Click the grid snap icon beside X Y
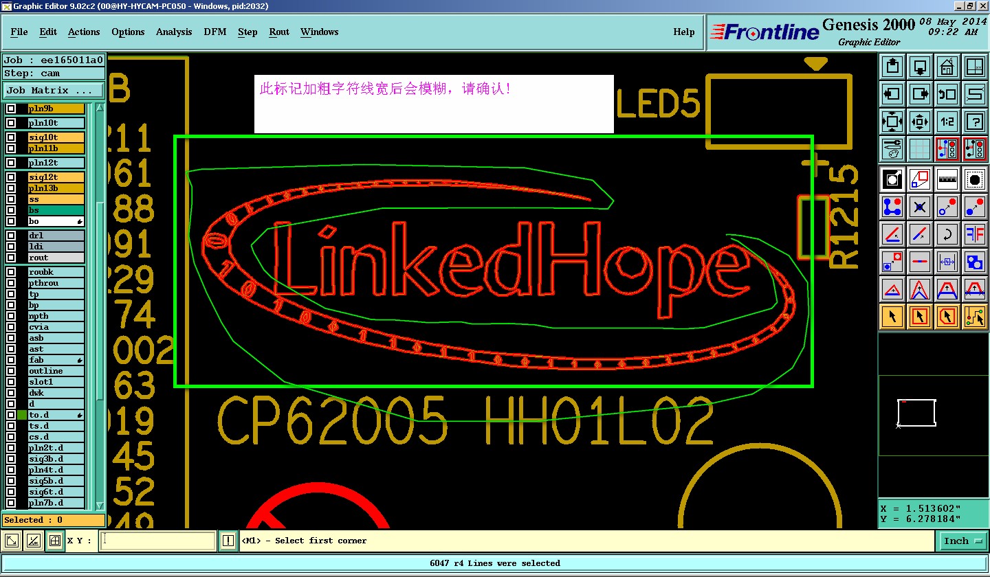 55,541
